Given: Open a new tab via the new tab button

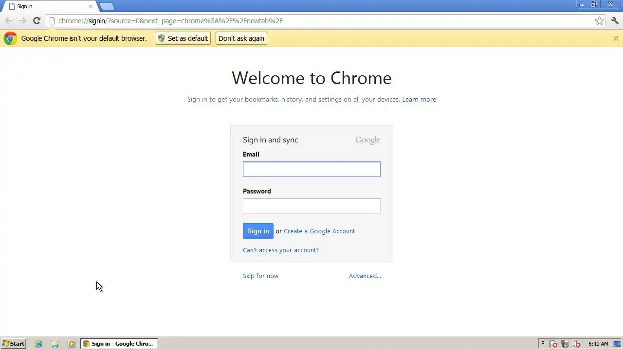Looking at the screenshot, I should coord(107,6).
